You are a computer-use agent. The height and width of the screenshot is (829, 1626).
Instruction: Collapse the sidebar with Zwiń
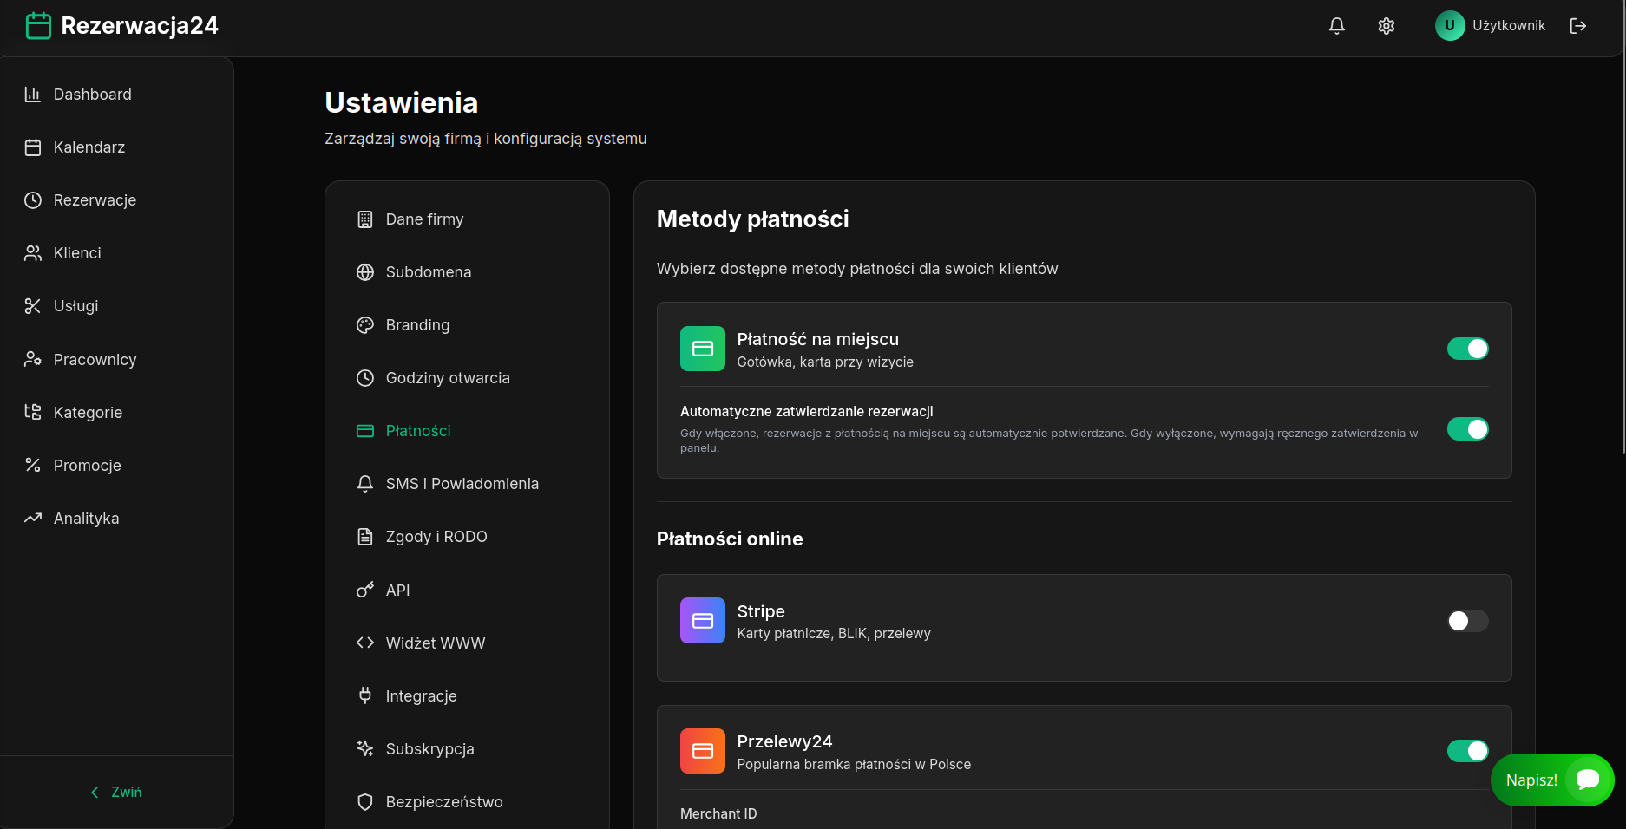[x=115, y=792]
